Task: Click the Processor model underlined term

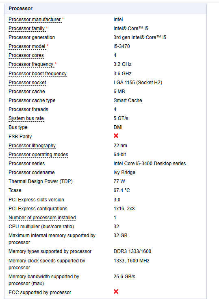Action: [x=27, y=46]
